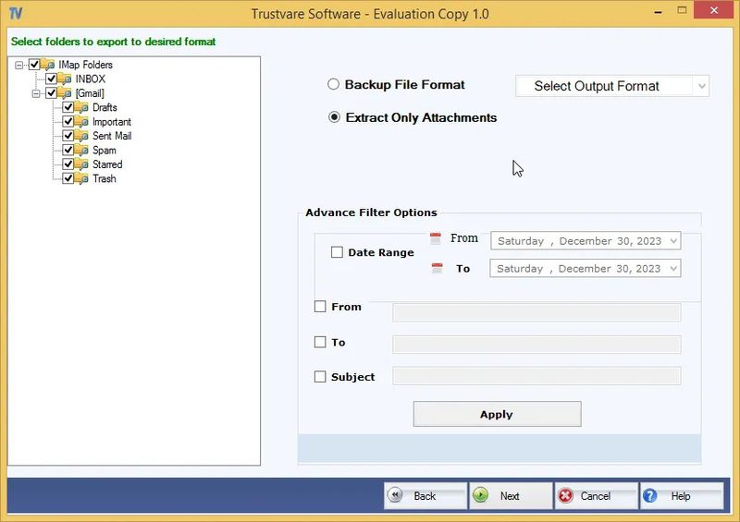Uncheck the IMap Folders checkbox

(34, 64)
